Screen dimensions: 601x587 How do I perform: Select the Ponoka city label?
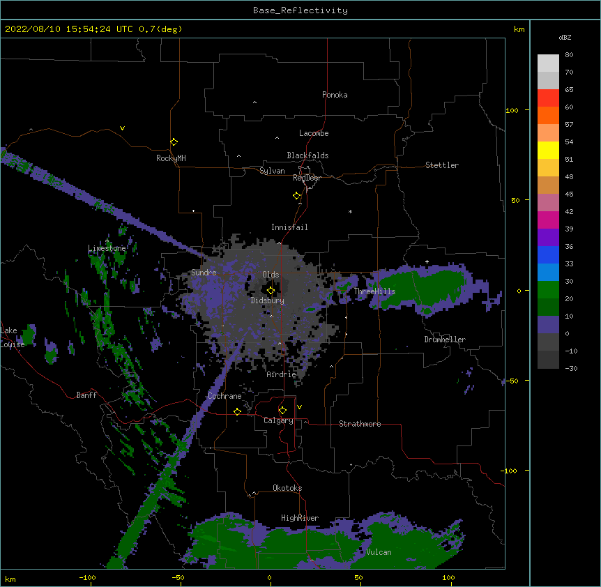coord(335,95)
